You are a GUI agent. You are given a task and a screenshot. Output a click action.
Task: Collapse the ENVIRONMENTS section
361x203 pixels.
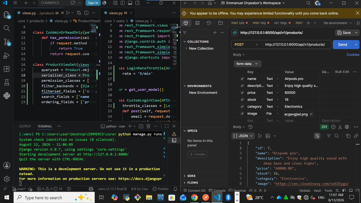184,86
